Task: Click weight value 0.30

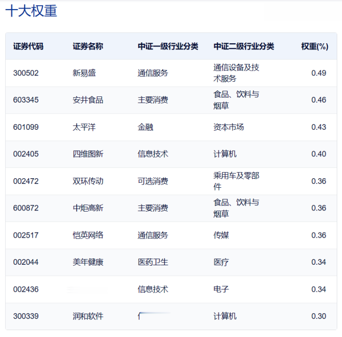Action: pos(319,316)
